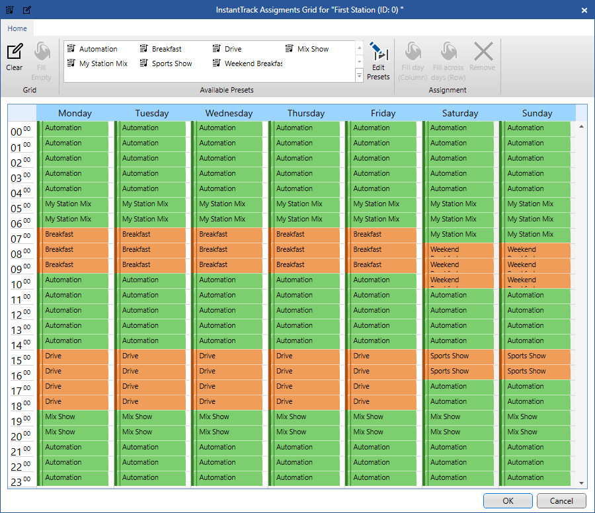This screenshot has width=595, height=513.
Task: Open Edit Presets
Action: tap(378, 61)
